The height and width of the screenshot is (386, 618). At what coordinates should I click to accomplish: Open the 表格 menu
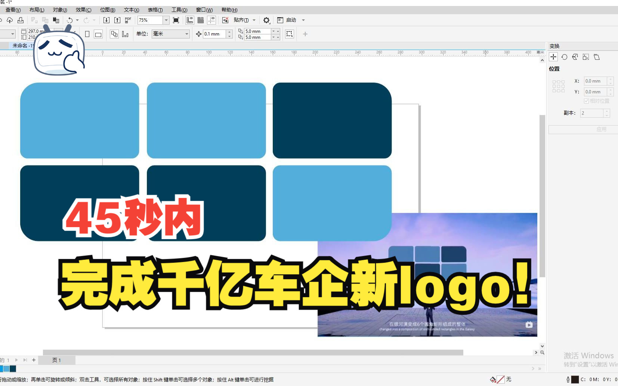[x=155, y=10]
